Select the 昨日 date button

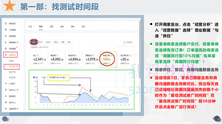[x=34, y=42]
